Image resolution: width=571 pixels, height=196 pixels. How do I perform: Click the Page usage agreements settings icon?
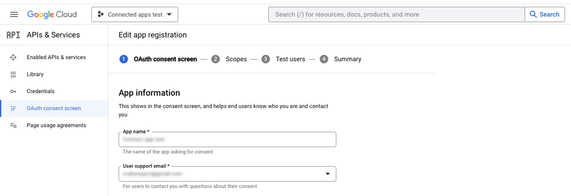(13, 125)
